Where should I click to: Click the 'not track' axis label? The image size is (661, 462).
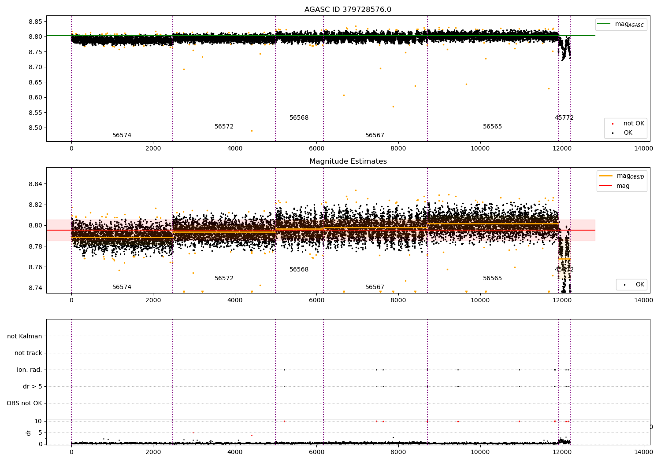(28, 353)
